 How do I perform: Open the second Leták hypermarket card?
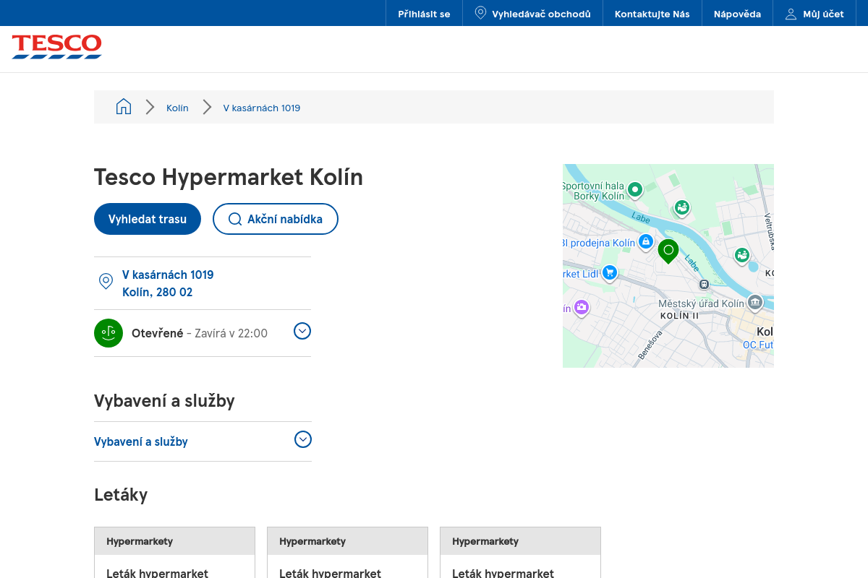pyautogui.click(x=347, y=553)
